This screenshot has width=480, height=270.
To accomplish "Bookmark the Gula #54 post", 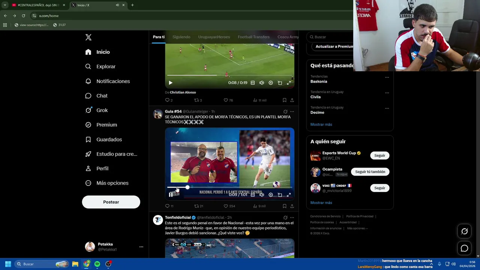I will (x=285, y=206).
